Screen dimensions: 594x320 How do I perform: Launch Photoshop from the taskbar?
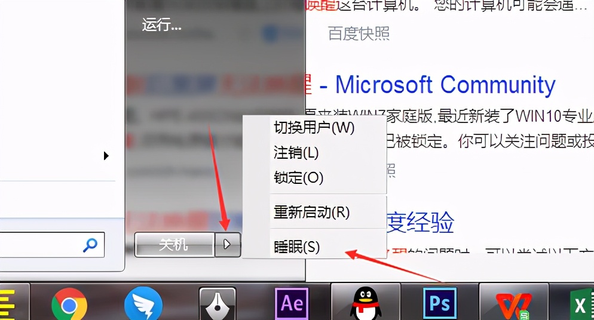click(440, 303)
